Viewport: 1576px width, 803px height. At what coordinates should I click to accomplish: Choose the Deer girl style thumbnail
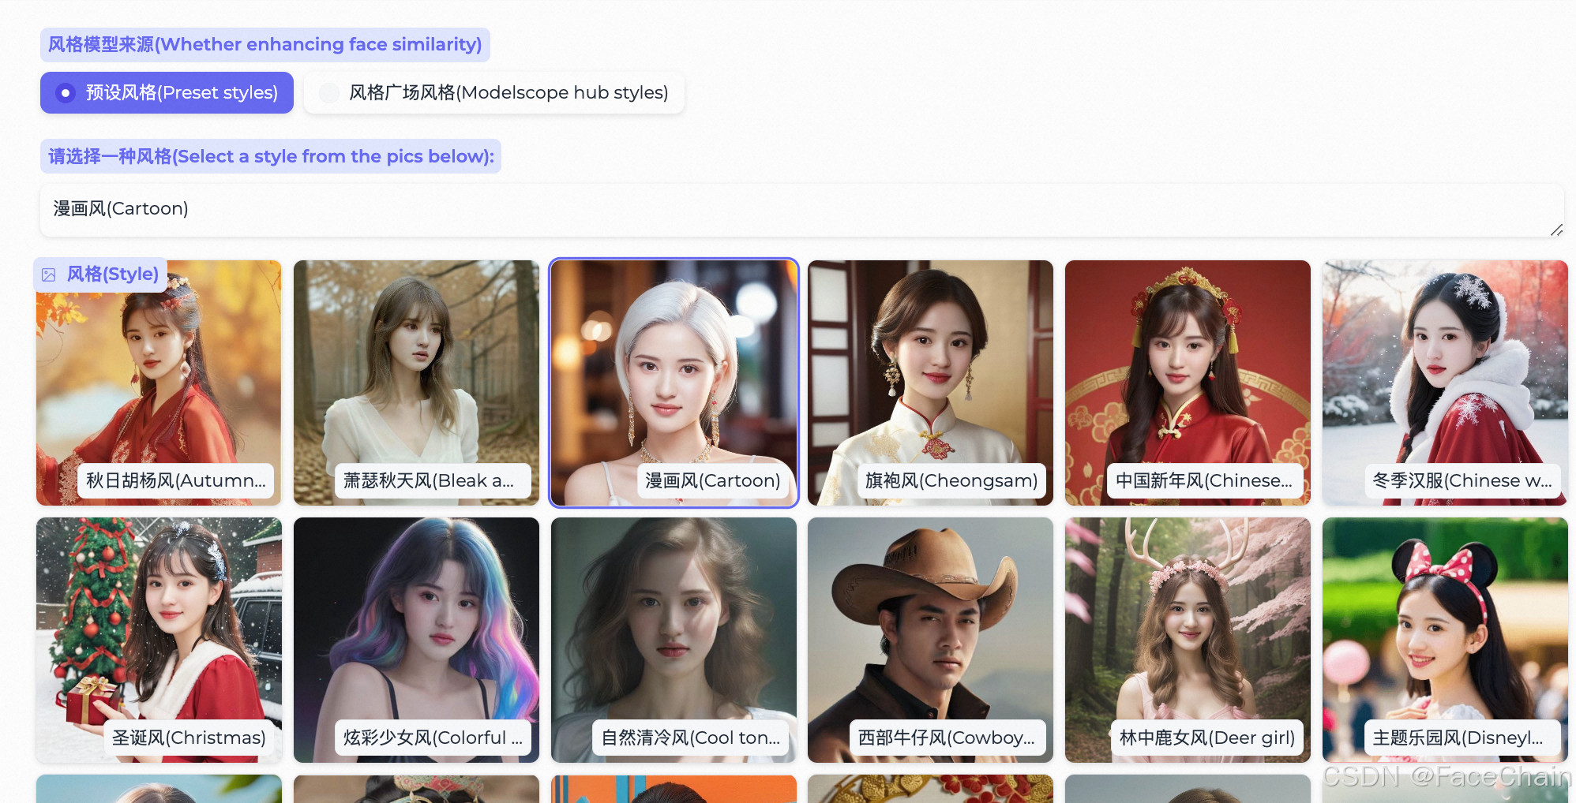[1188, 640]
